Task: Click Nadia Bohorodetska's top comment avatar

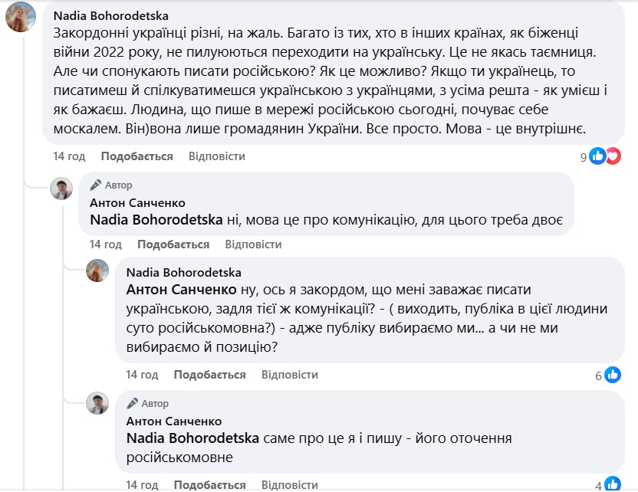Action: (x=19, y=17)
